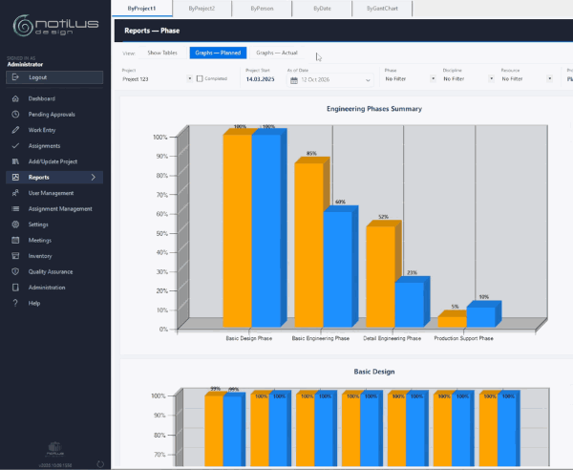573x470 pixels.
Task: Click the Engineering Phases Summary title
Action: point(374,109)
